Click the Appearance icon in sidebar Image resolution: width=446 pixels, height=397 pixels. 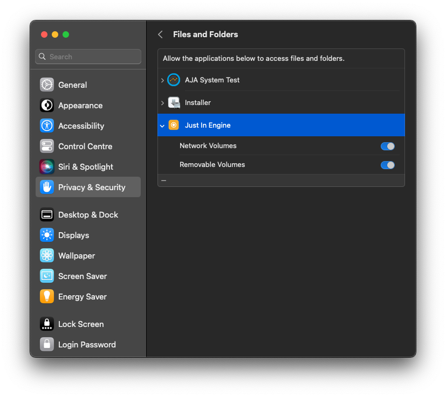click(47, 105)
